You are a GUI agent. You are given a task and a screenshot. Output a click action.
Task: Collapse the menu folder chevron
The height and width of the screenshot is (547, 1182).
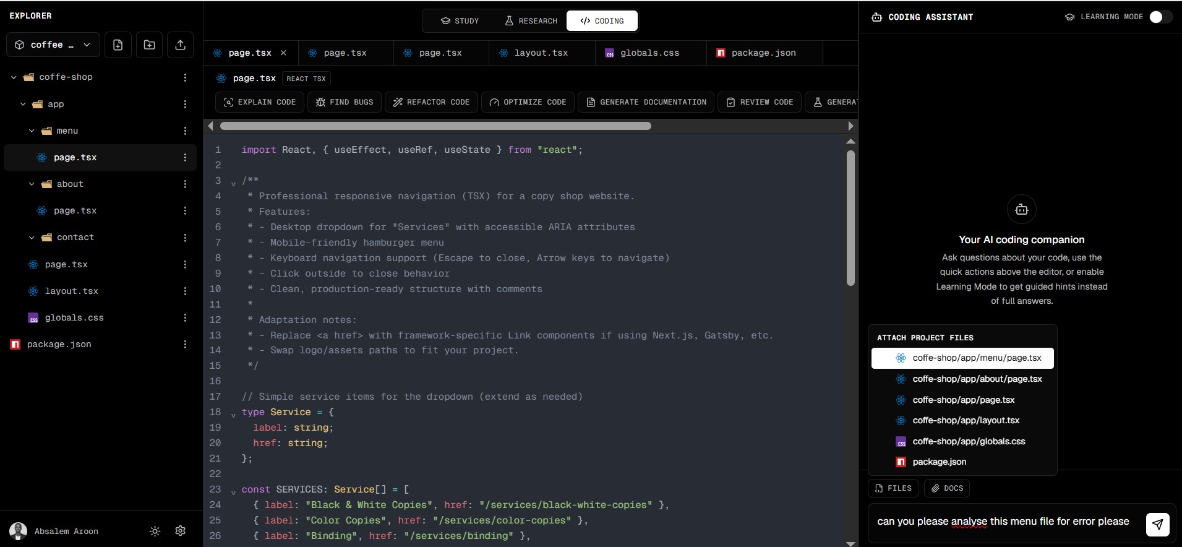[32, 131]
